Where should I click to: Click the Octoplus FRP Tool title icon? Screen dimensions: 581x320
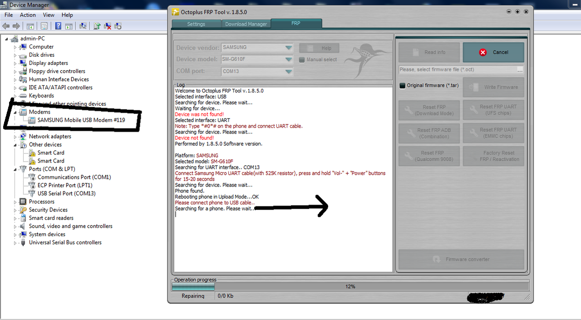click(175, 12)
